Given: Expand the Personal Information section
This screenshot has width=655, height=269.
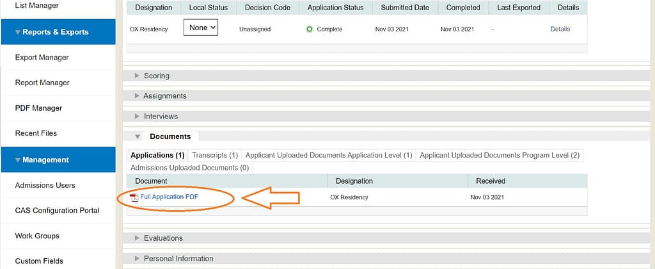Looking at the screenshot, I should point(178,259).
